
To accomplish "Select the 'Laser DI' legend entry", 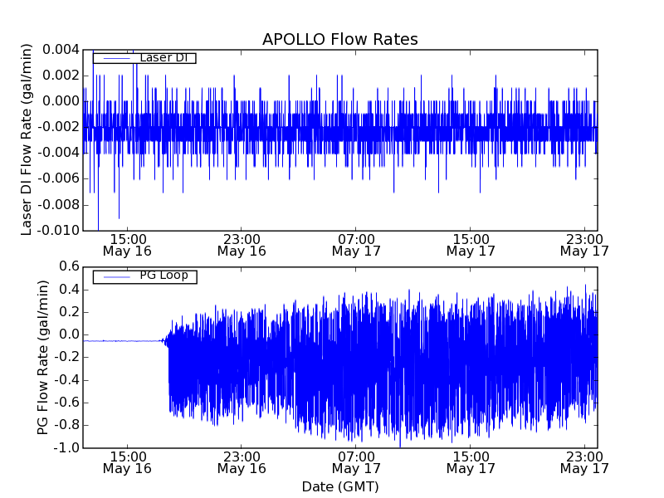I will point(163,58).
